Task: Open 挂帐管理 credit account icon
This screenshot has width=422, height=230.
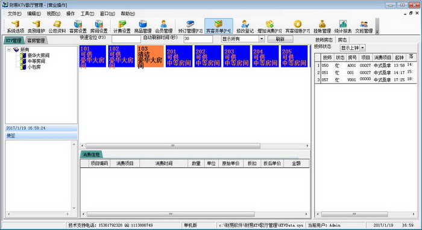Action: pyautogui.click(x=322, y=26)
